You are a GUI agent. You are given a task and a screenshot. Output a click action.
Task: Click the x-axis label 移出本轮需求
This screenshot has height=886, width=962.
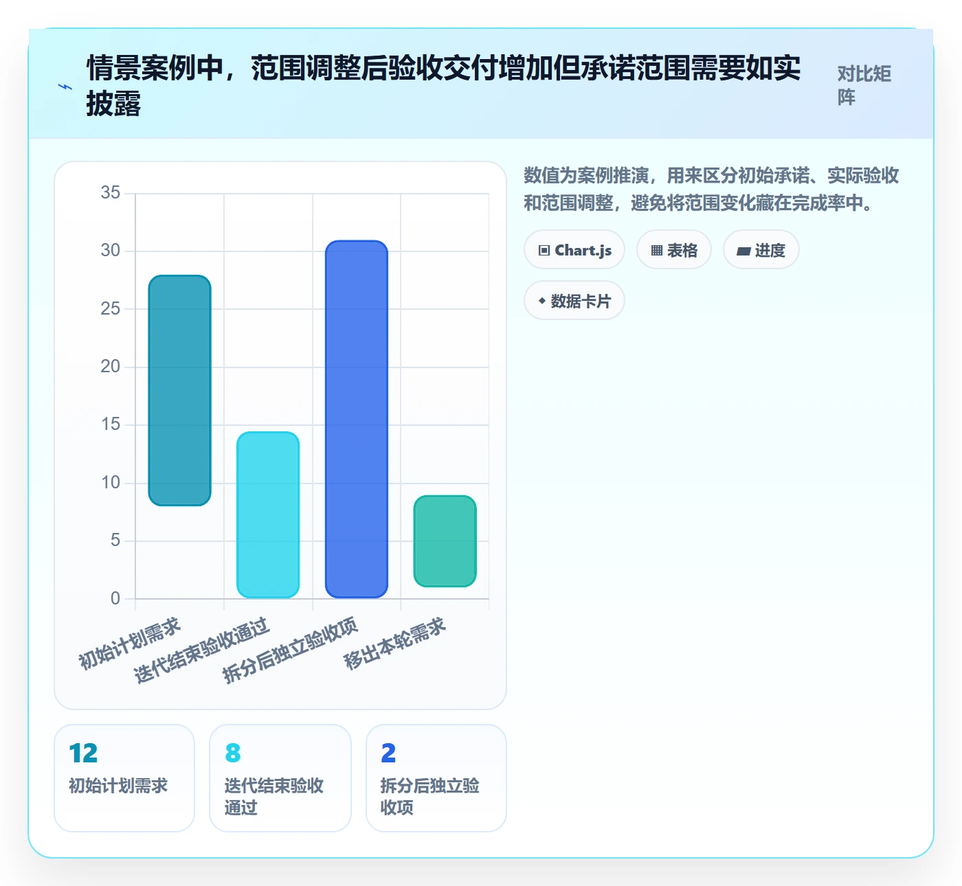395,644
